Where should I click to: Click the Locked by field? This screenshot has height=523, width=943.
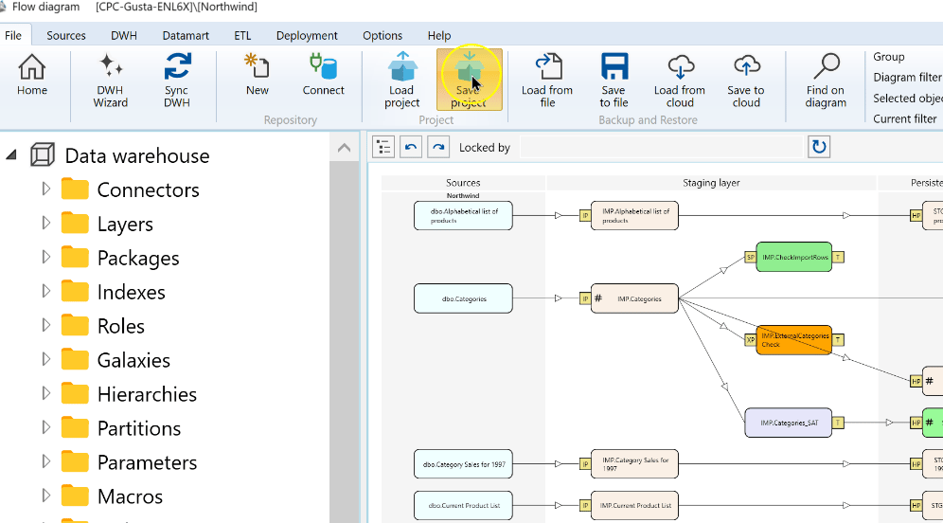pos(660,148)
